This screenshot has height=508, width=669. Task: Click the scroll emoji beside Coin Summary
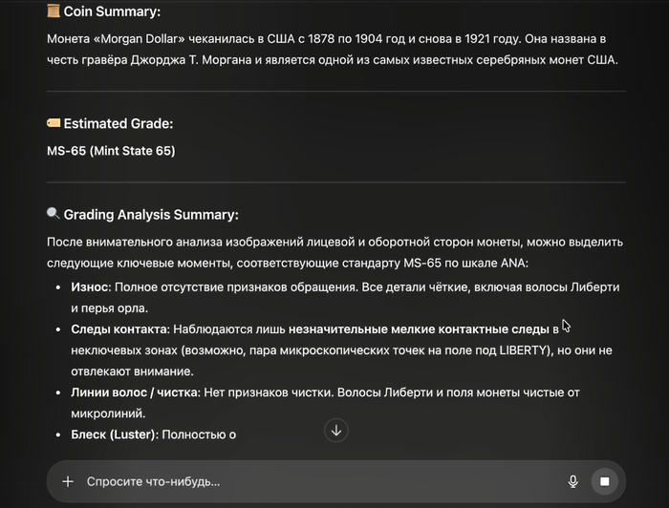click(x=54, y=11)
